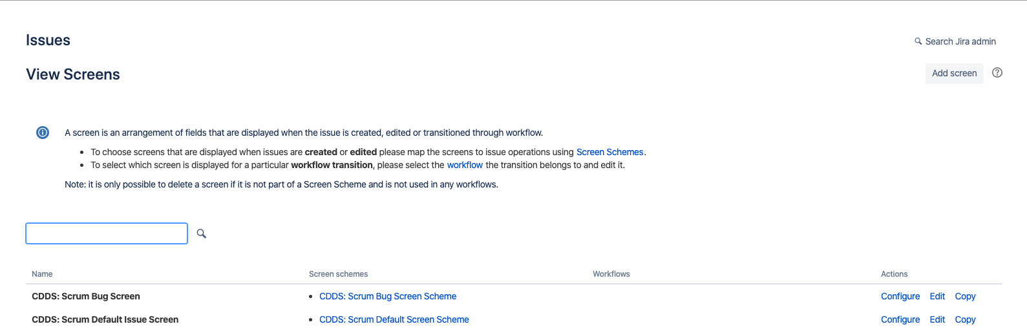The image size is (1027, 333).
Task: Copy the CDDS: Scrum Default Issue Screen
Action: [965, 319]
